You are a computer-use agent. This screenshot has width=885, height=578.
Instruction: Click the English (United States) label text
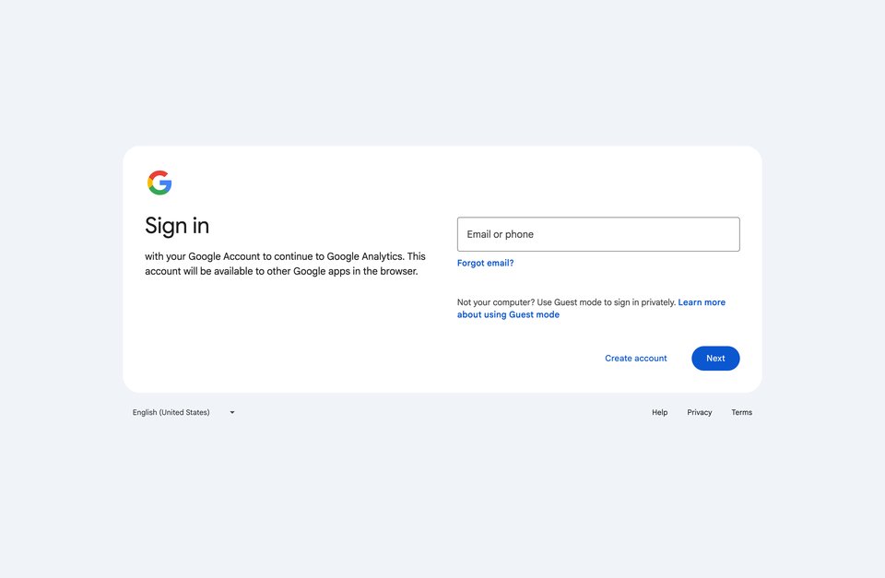pyautogui.click(x=171, y=413)
